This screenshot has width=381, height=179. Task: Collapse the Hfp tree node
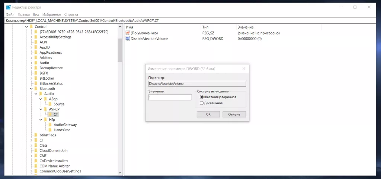click(41, 119)
